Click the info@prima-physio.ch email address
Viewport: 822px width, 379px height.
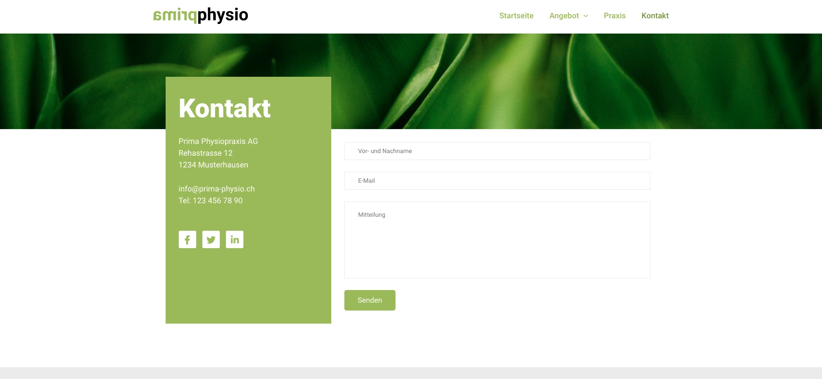click(x=216, y=189)
